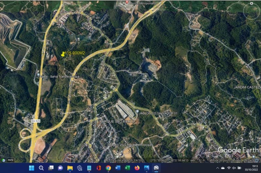The image size is (261, 173).
Task: Click the 'altitude do ponto de visão' readout
Action: point(232,160)
